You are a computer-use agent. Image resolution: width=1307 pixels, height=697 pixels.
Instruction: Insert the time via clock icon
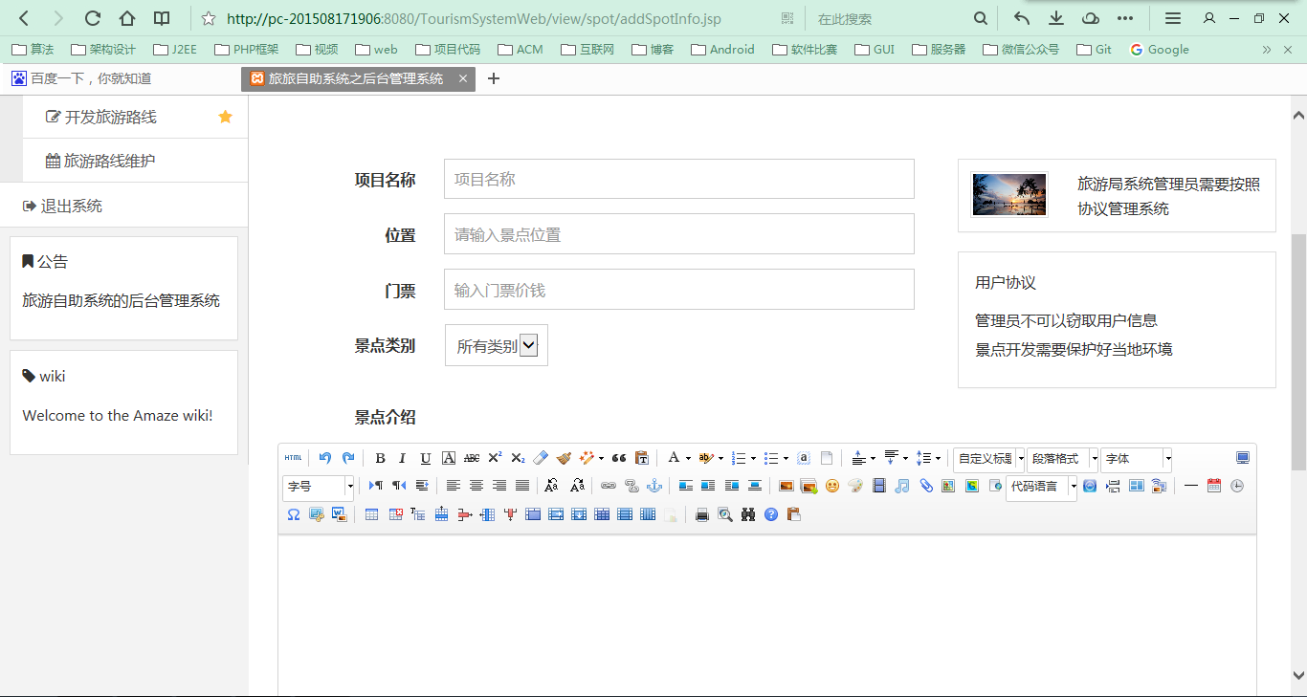click(1237, 486)
